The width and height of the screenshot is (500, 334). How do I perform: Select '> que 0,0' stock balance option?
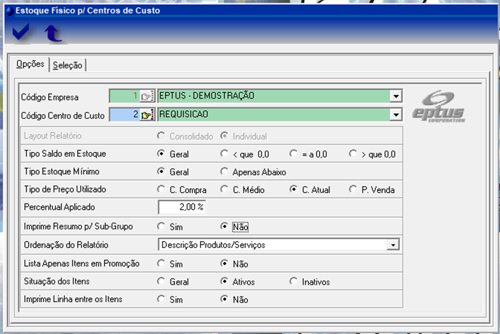(x=353, y=154)
